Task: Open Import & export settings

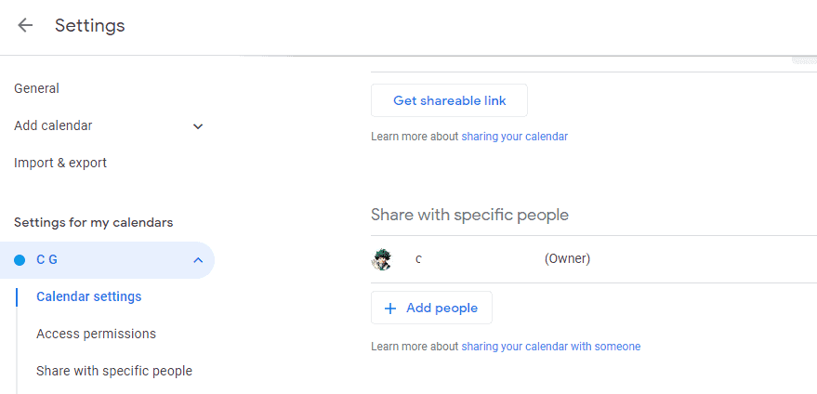Action: click(60, 164)
